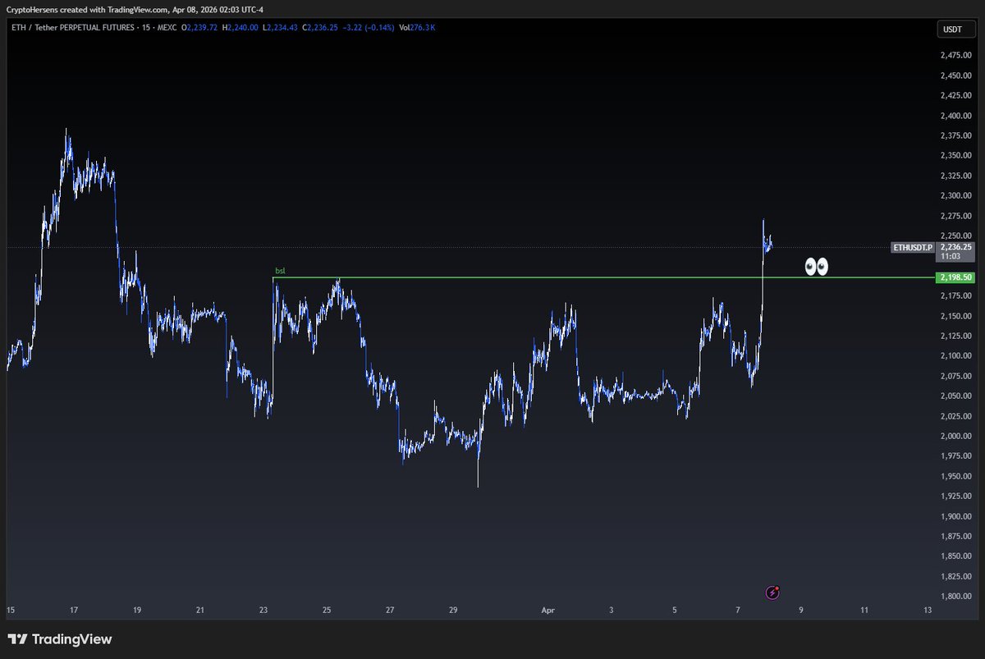Click date 11 on the time axis
Image resolution: width=985 pixels, height=659 pixels.
click(x=864, y=611)
